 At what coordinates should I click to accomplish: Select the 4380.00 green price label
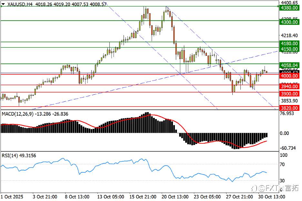point(289,8)
